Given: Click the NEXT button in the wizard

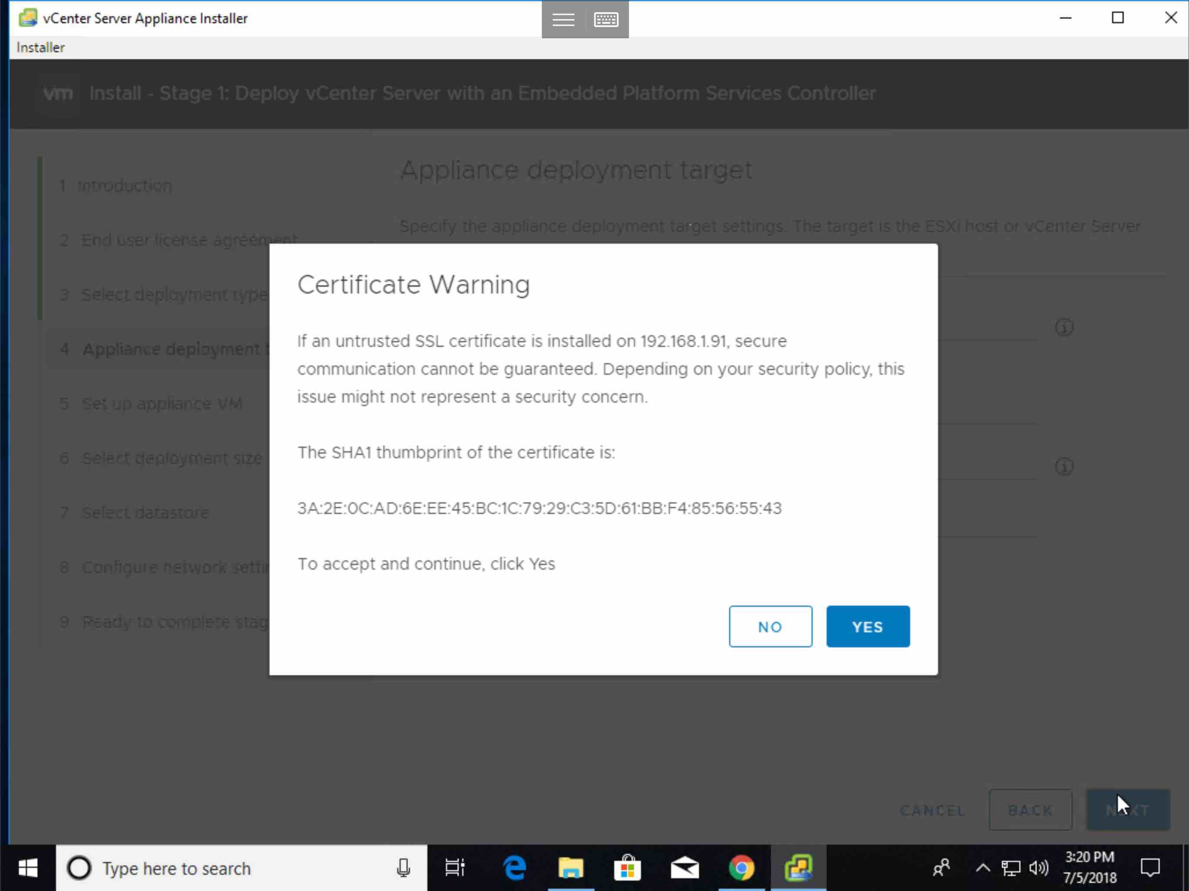Looking at the screenshot, I should (1128, 810).
